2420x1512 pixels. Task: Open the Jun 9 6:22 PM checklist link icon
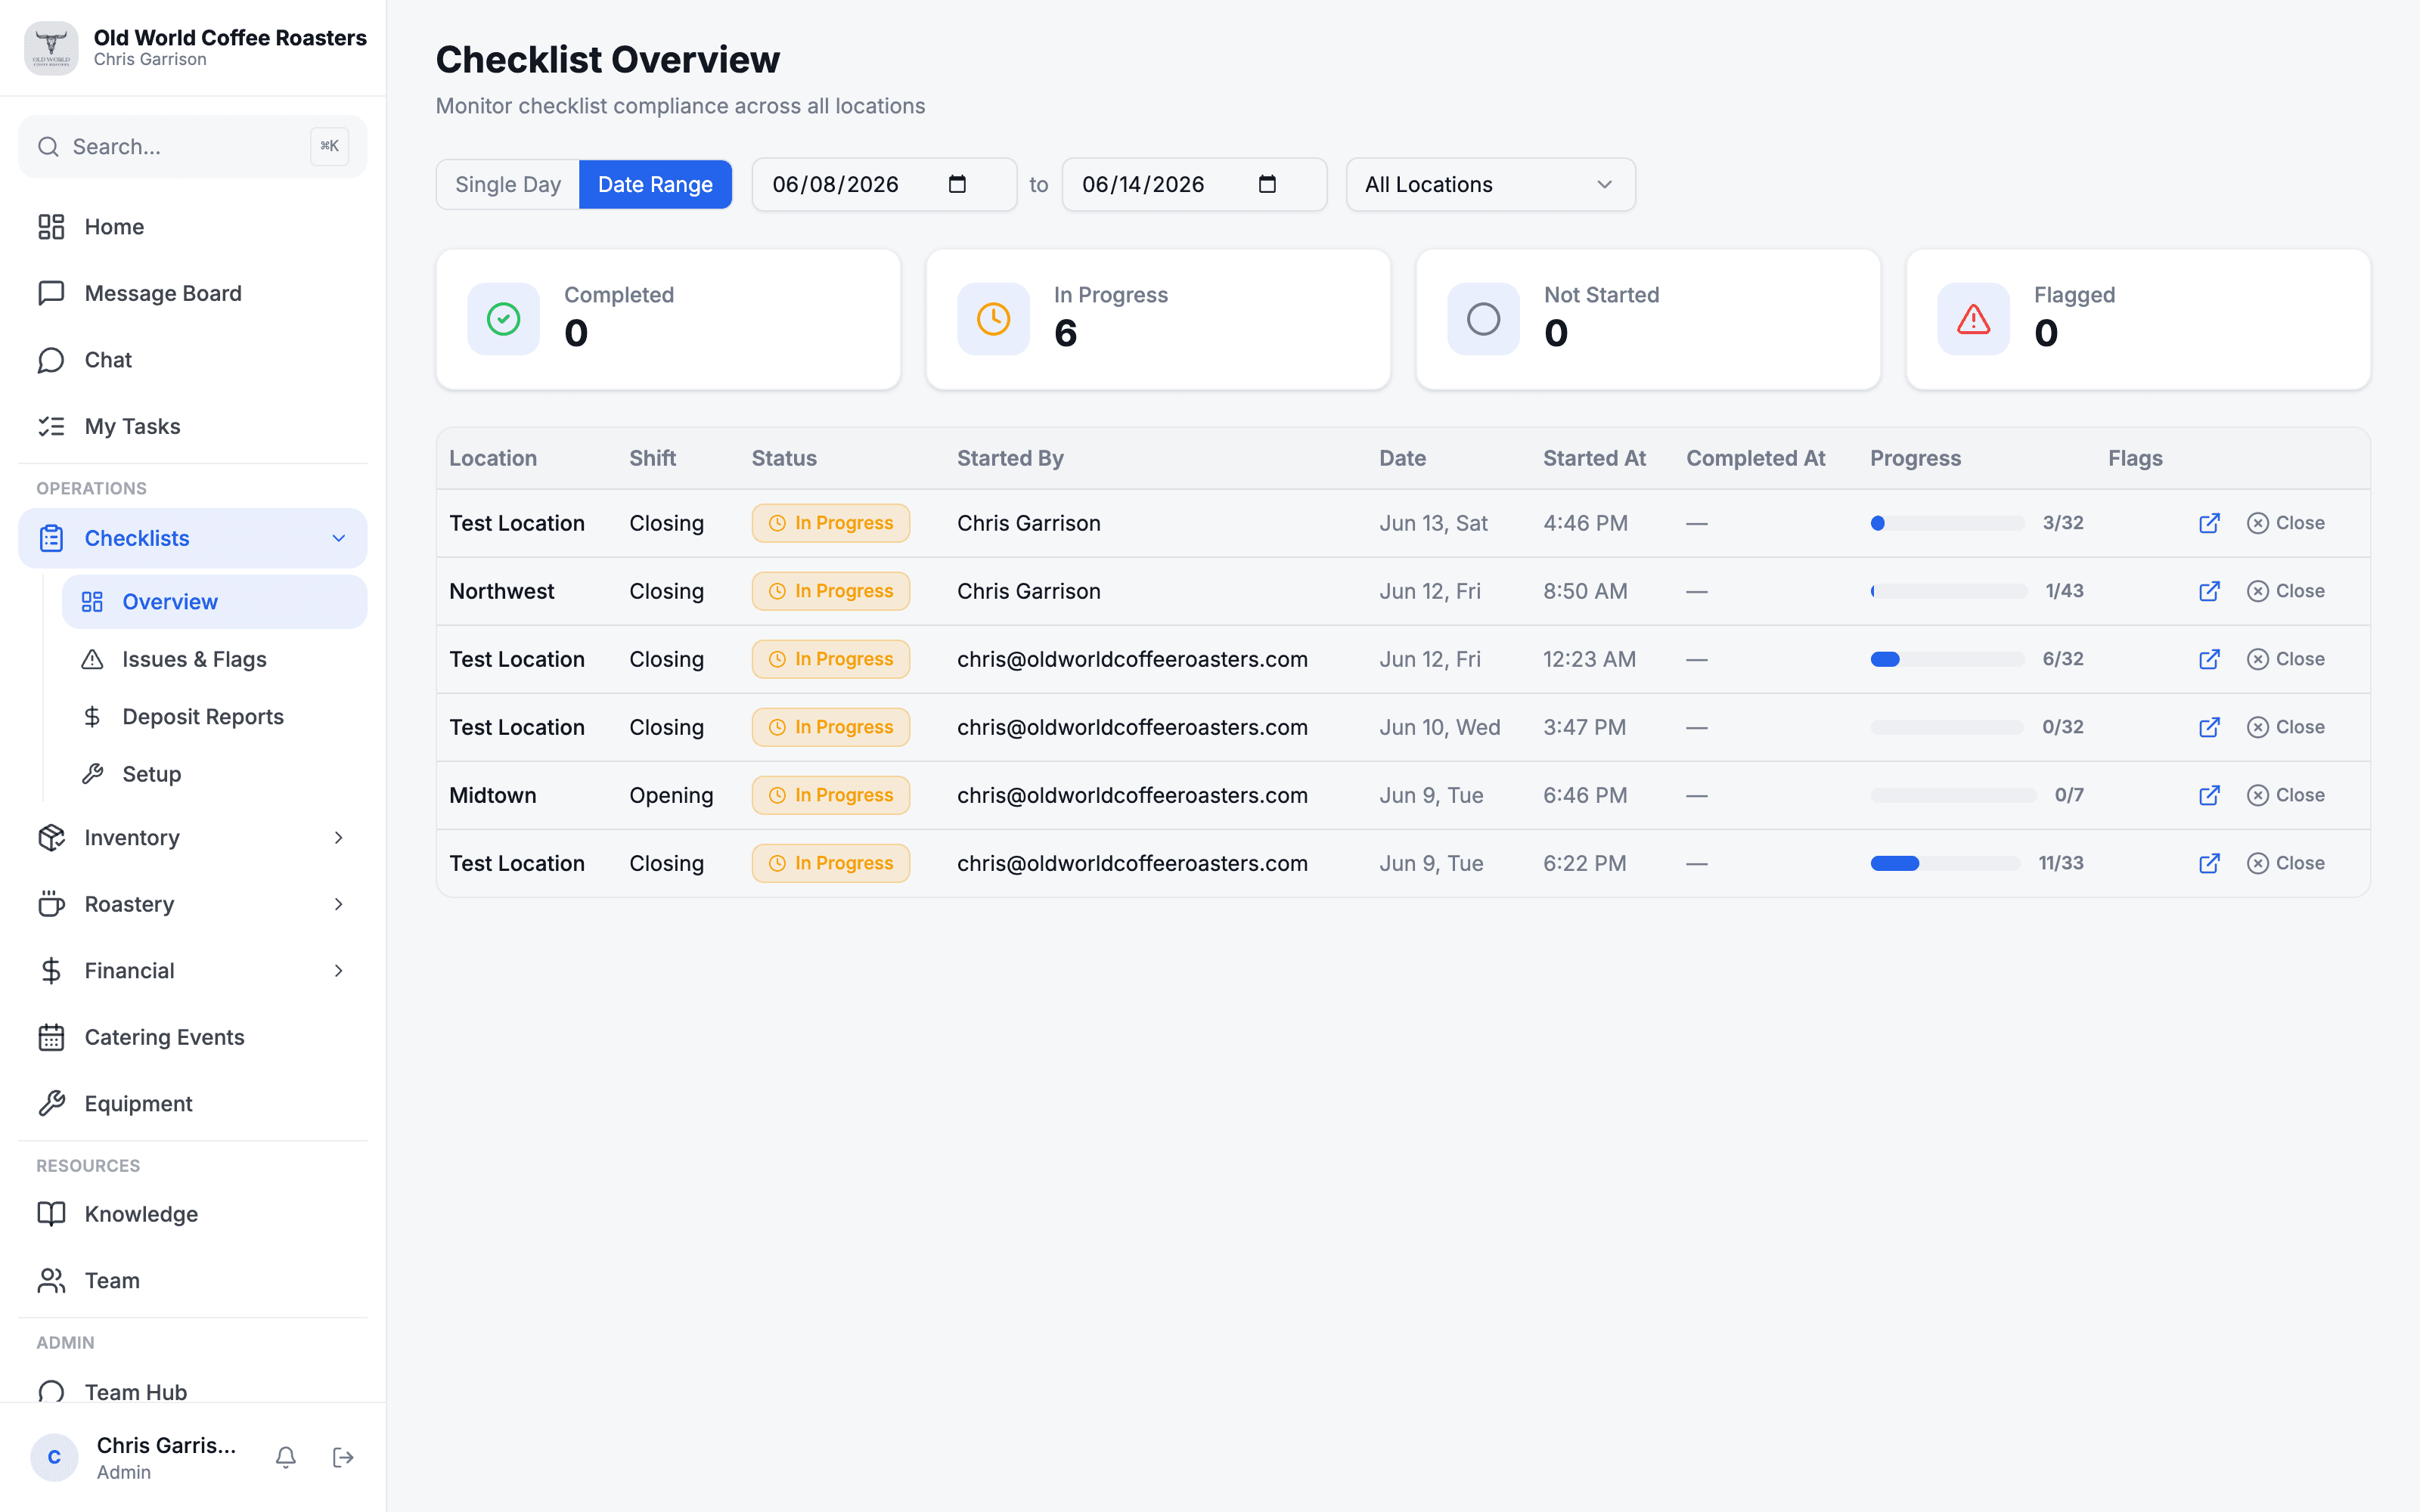(2209, 863)
